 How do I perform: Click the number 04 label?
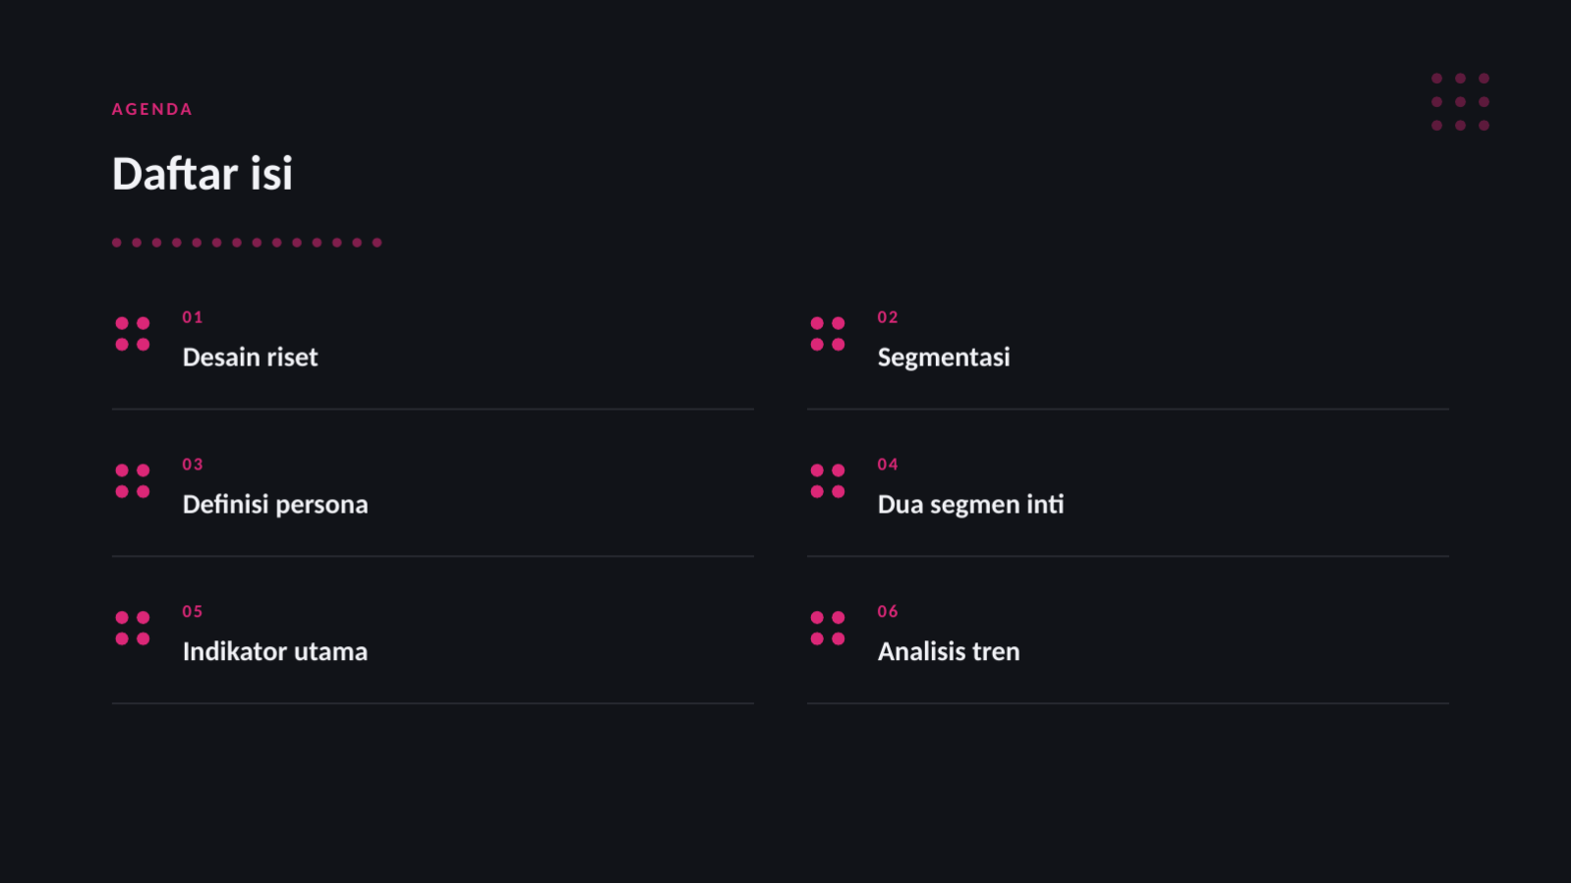tap(888, 465)
